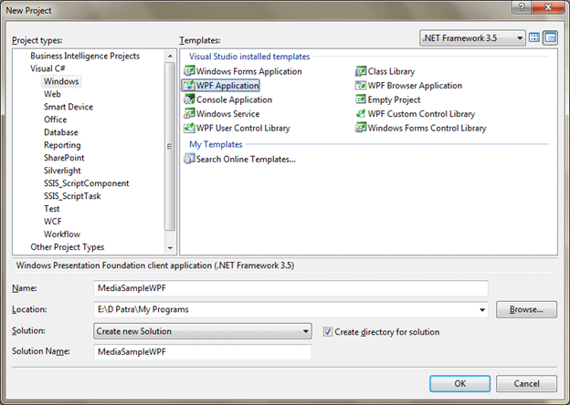This screenshot has width=570, height=405.
Task: Select Other Project Types node
Action: coord(67,247)
